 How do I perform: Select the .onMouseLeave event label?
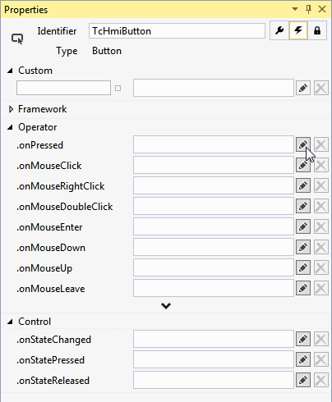(x=51, y=289)
